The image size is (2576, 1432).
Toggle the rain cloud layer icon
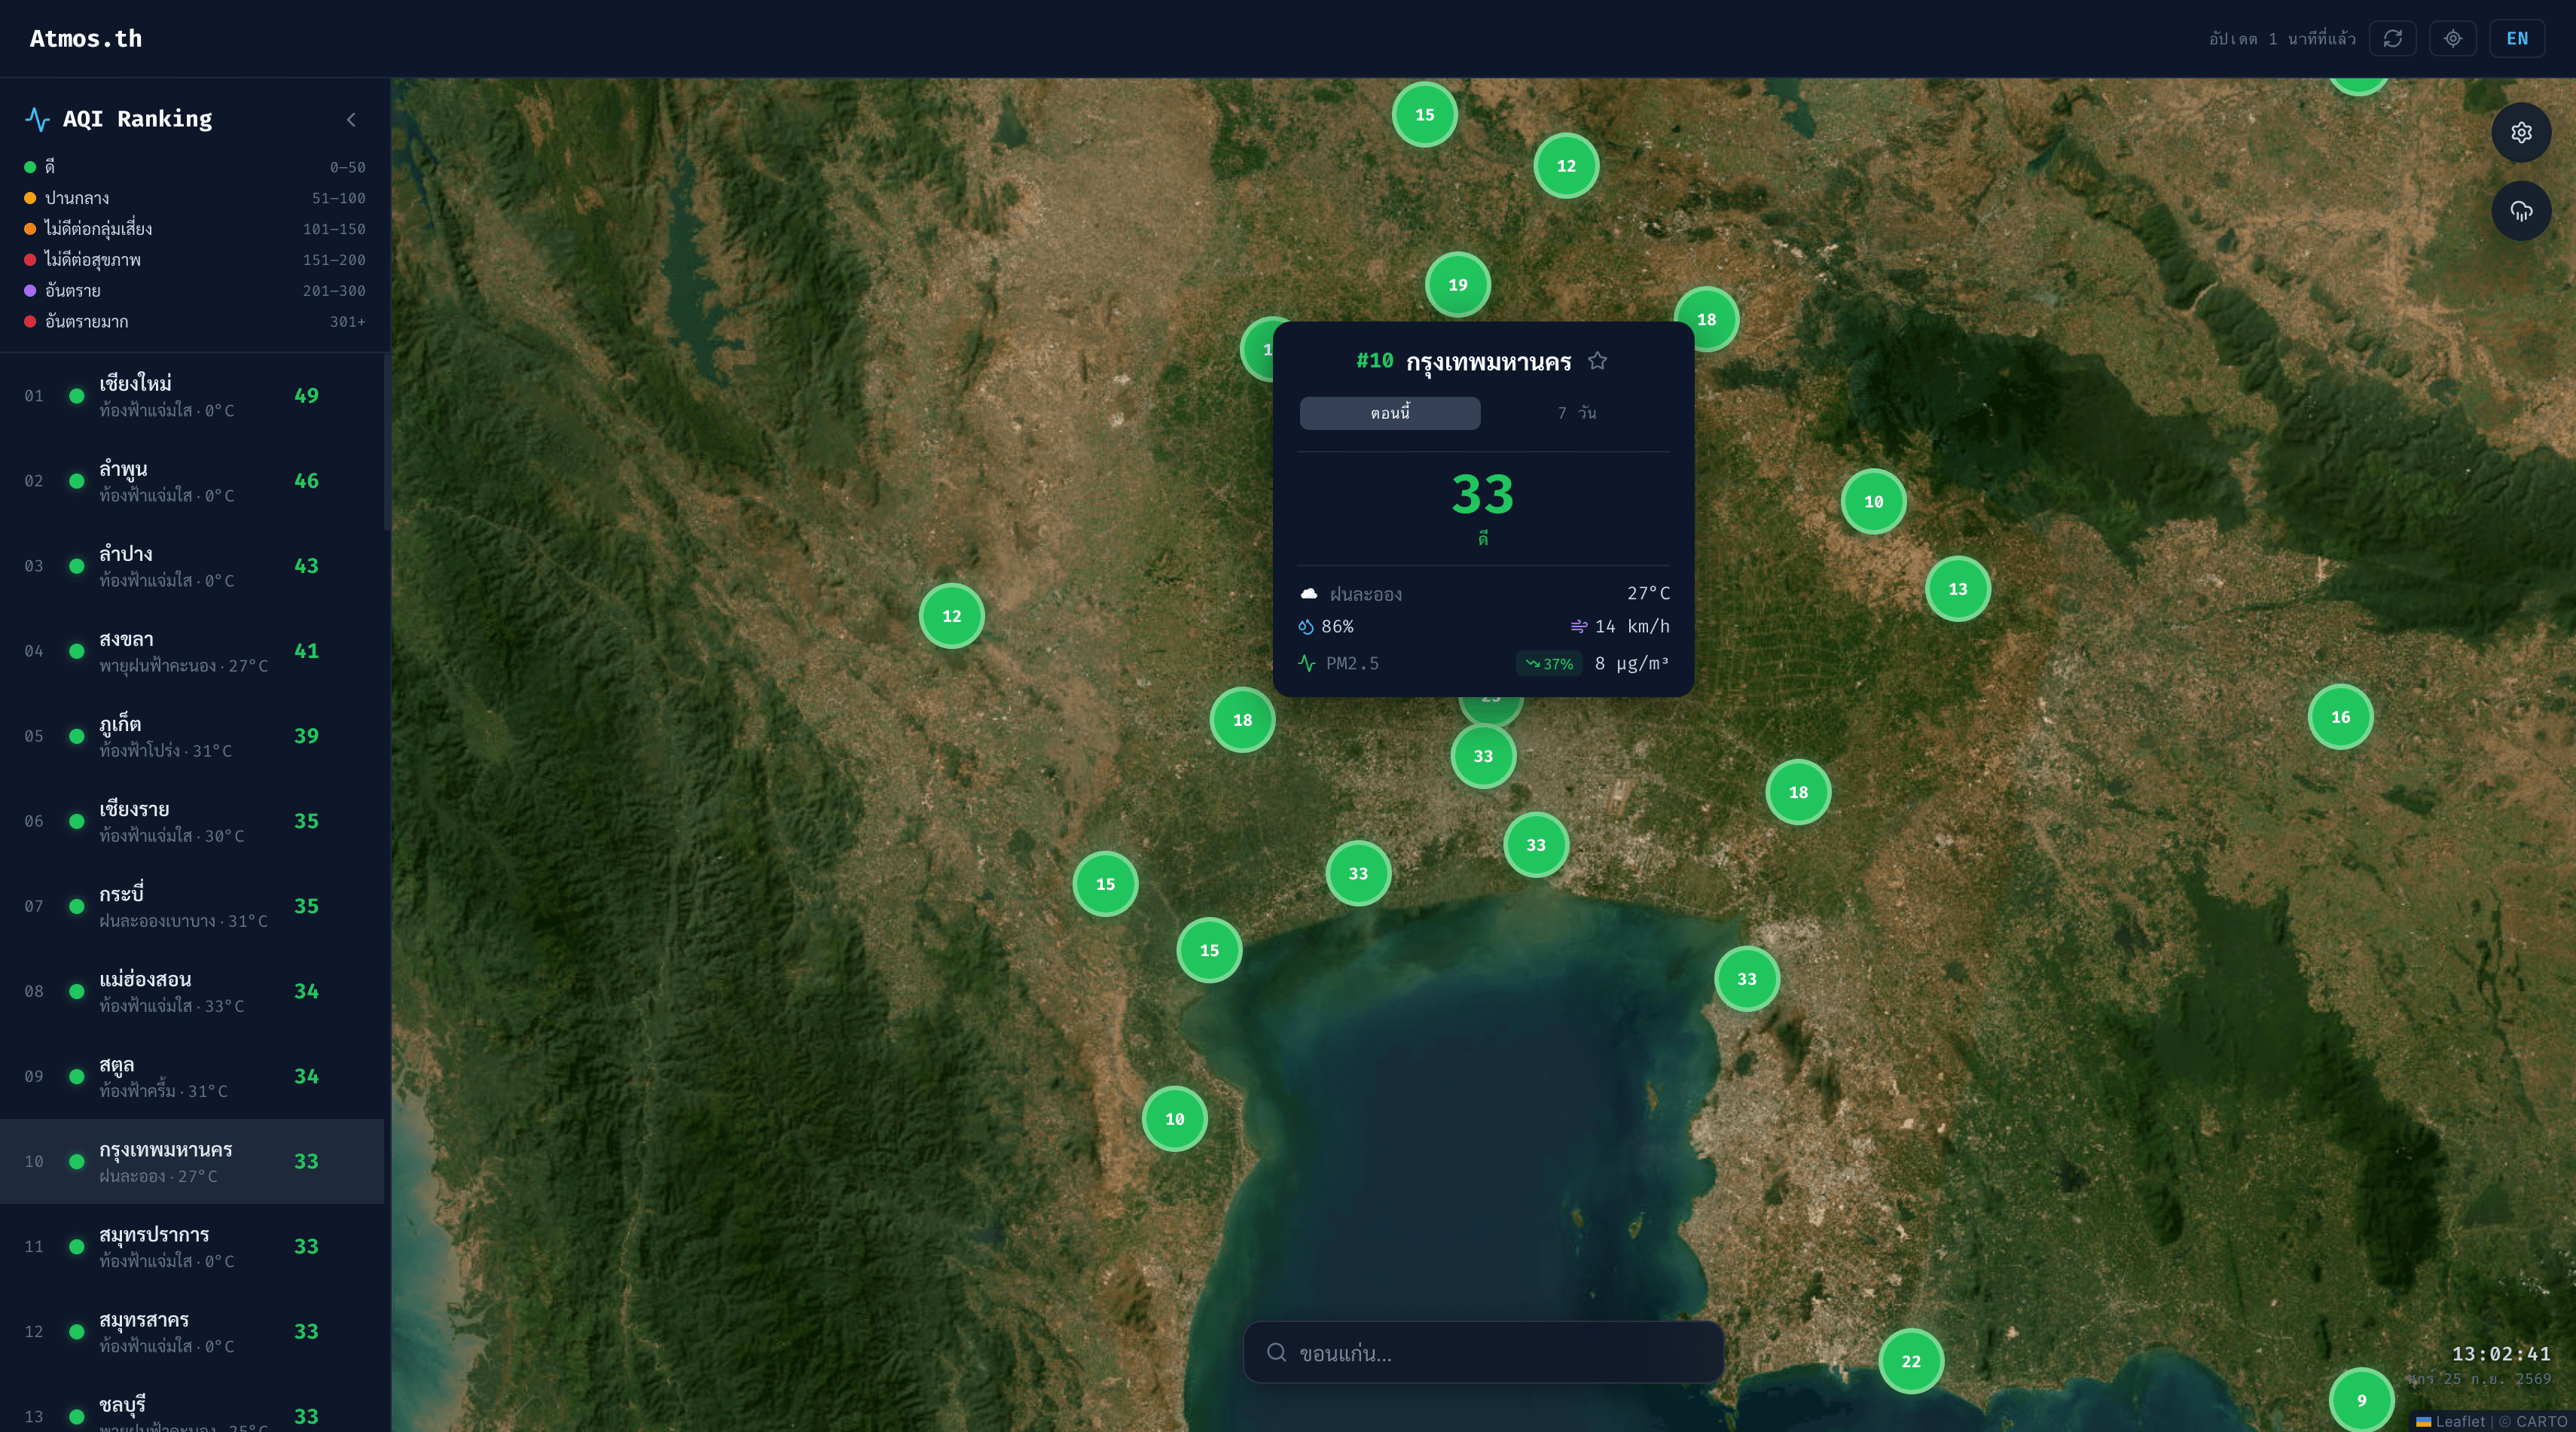(2520, 211)
